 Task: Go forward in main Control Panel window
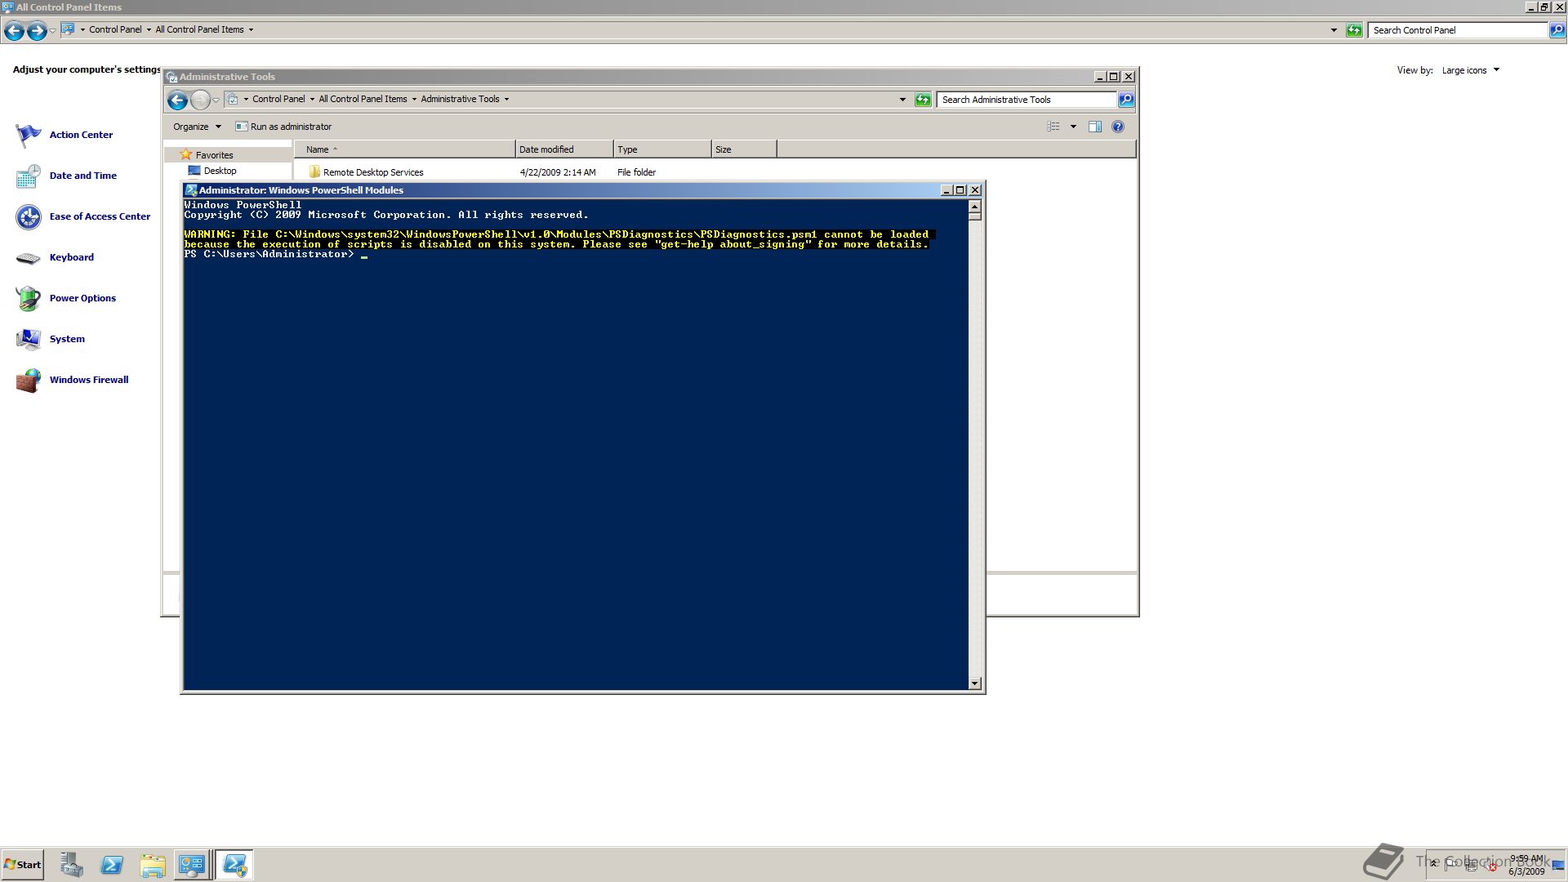(37, 31)
